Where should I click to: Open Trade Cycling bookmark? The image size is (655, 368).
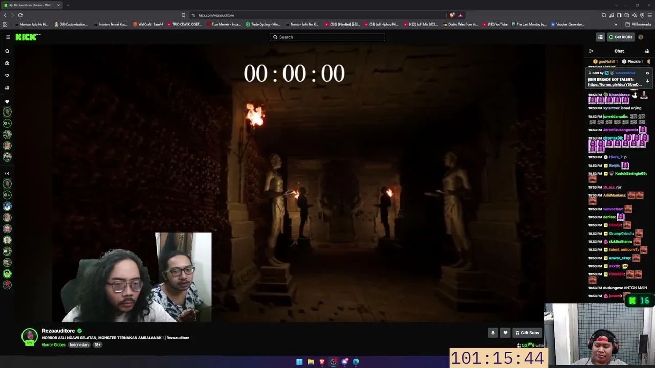[x=263, y=24]
